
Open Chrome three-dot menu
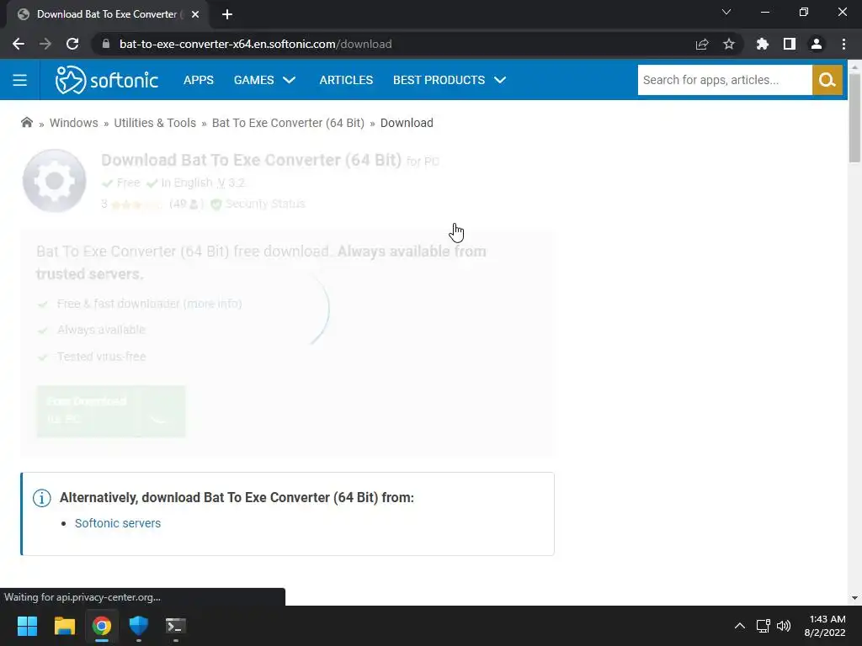(843, 44)
